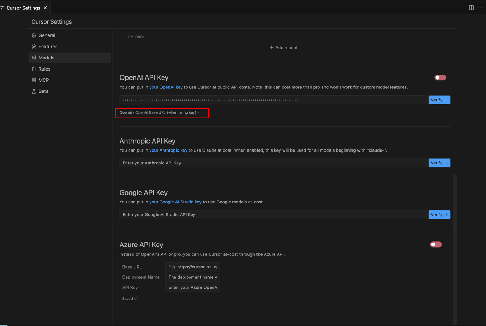Click the Beta flask icon in sidebar
486x326 pixels.
coord(34,91)
